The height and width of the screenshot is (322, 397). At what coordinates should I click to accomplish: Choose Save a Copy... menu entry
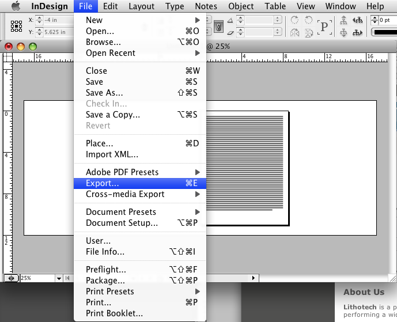tap(140, 115)
